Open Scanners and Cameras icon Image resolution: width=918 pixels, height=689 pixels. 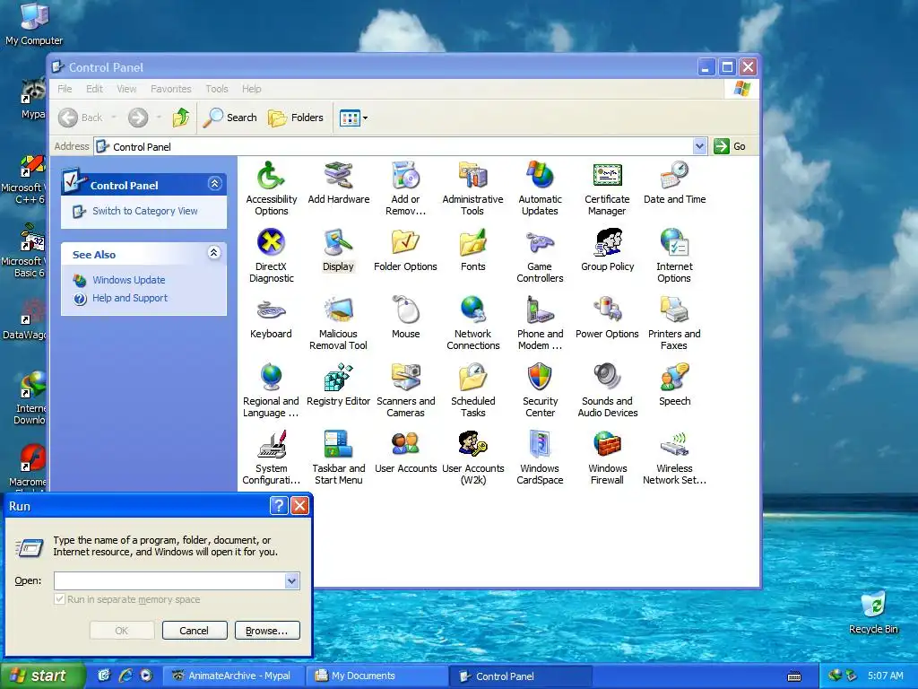pyautogui.click(x=406, y=377)
